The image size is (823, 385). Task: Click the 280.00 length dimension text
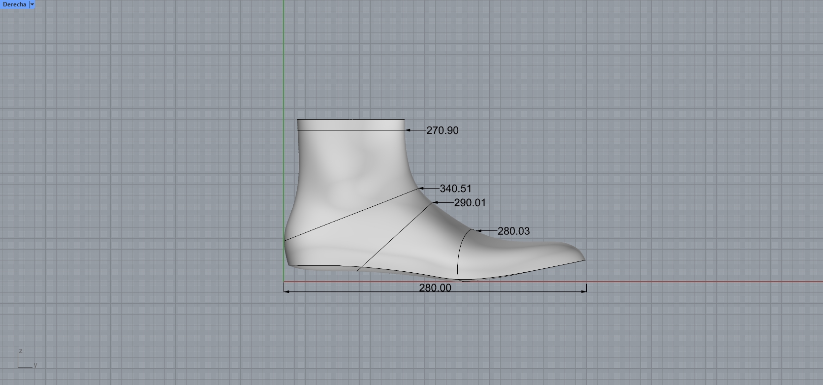coord(435,288)
